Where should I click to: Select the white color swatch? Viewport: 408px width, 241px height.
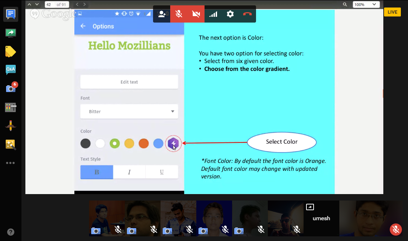coord(100,143)
